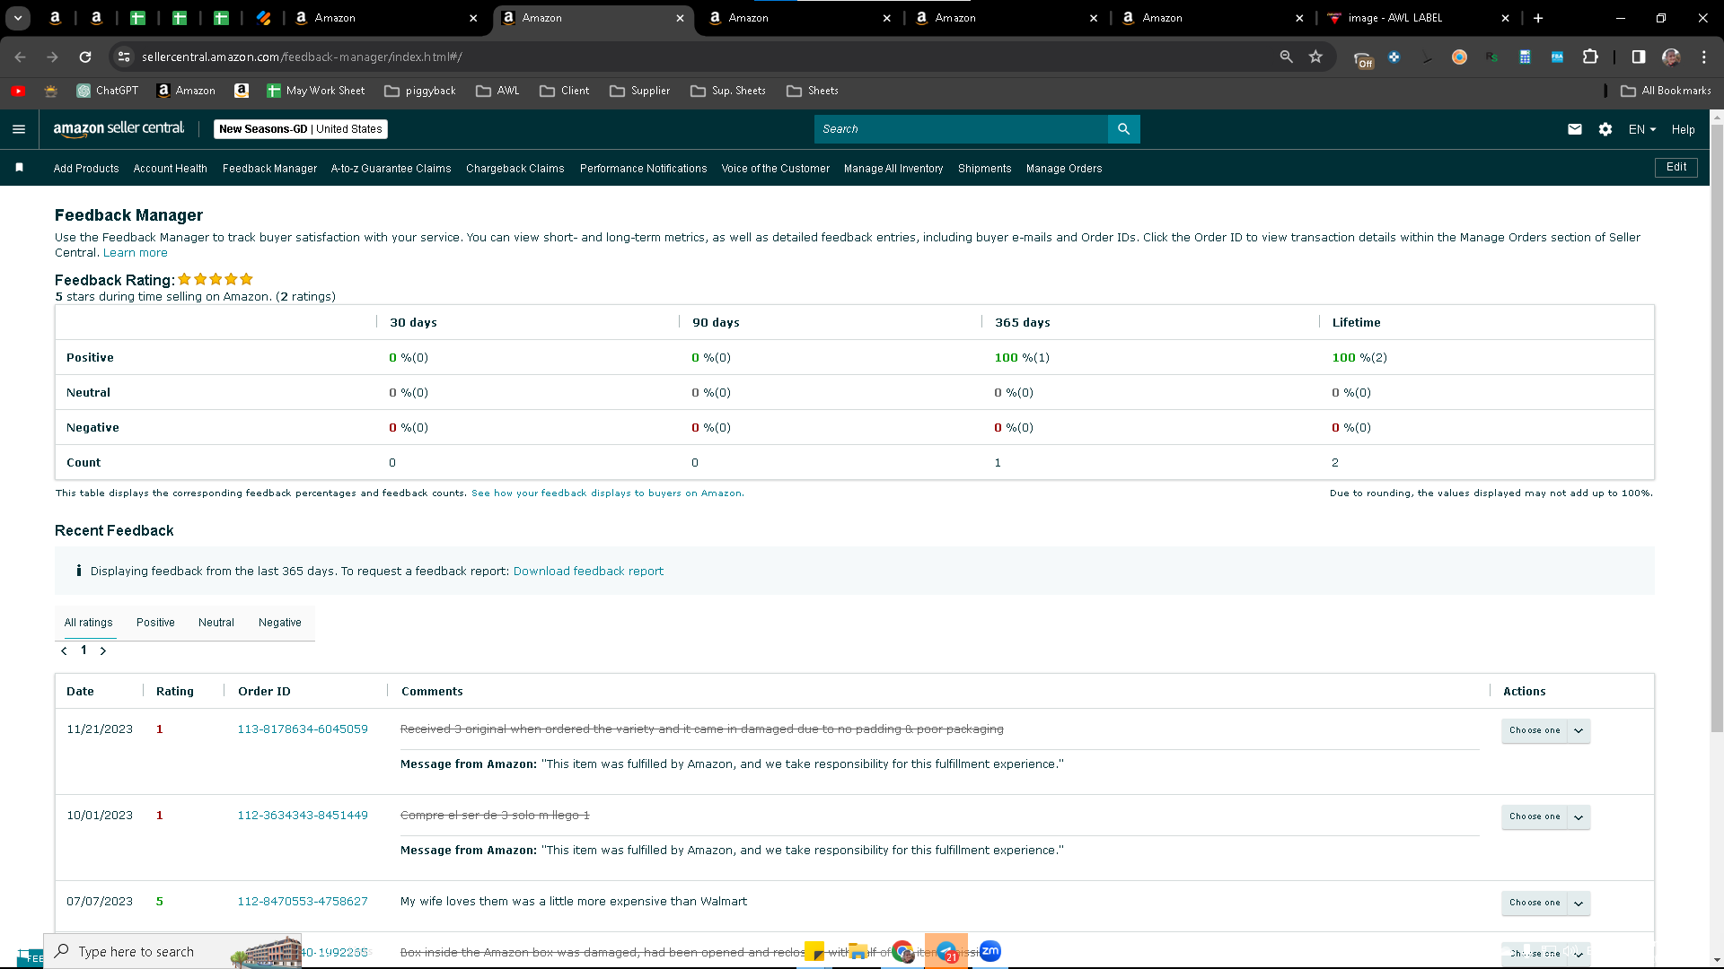Open Chrome three-dot menu
The width and height of the screenshot is (1724, 969).
1704,57
